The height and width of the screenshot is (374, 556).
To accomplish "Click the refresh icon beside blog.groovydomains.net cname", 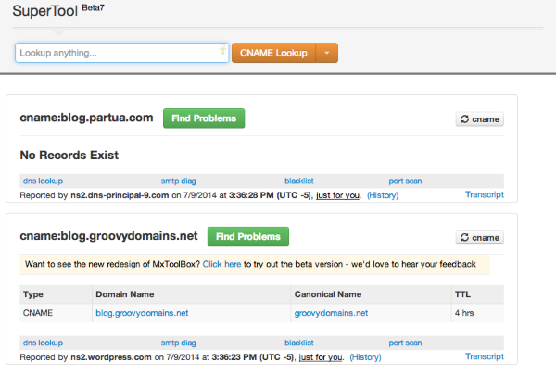I will coord(465,237).
